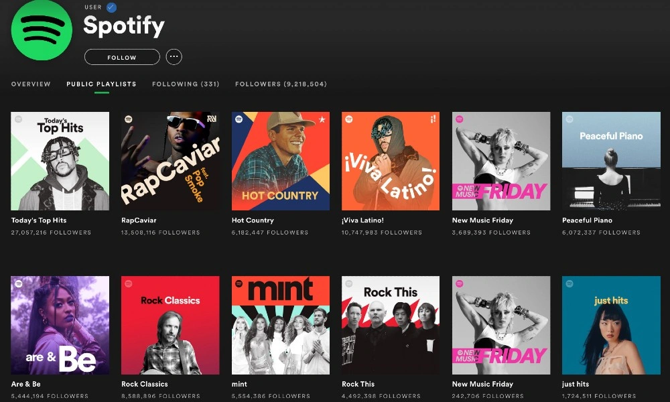The height and width of the screenshot is (402, 670).
Task: Select the ¡Viva Latino! playlist cover
Action: [391, 161]
